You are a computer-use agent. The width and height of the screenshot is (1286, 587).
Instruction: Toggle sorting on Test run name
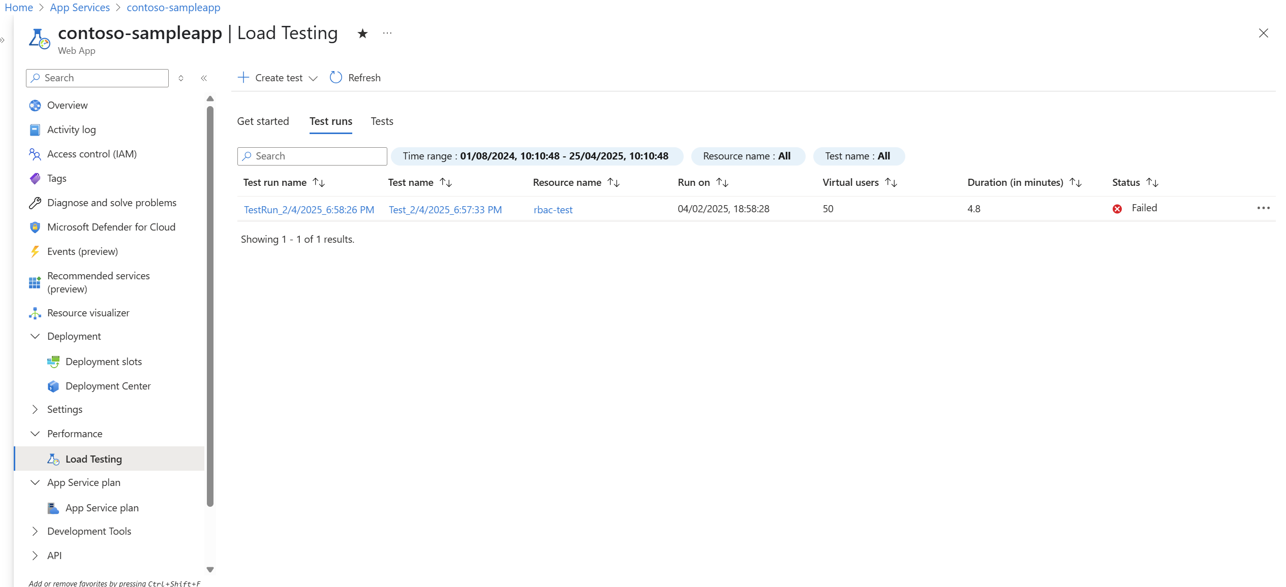[319, 182]
